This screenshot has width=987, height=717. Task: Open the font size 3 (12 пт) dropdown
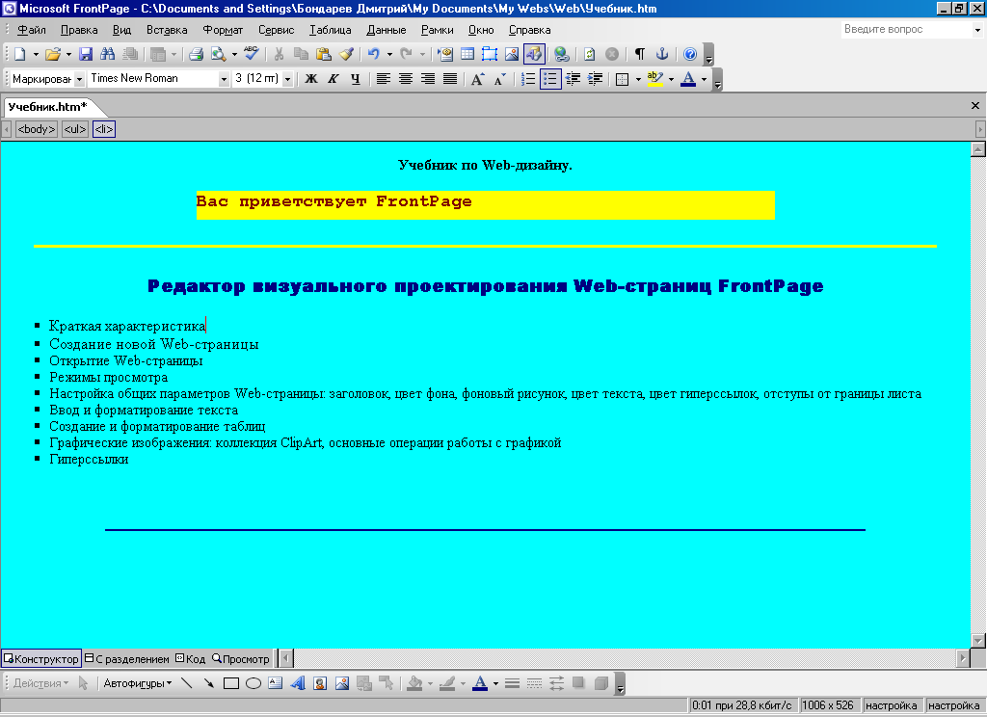click(287, 79)
